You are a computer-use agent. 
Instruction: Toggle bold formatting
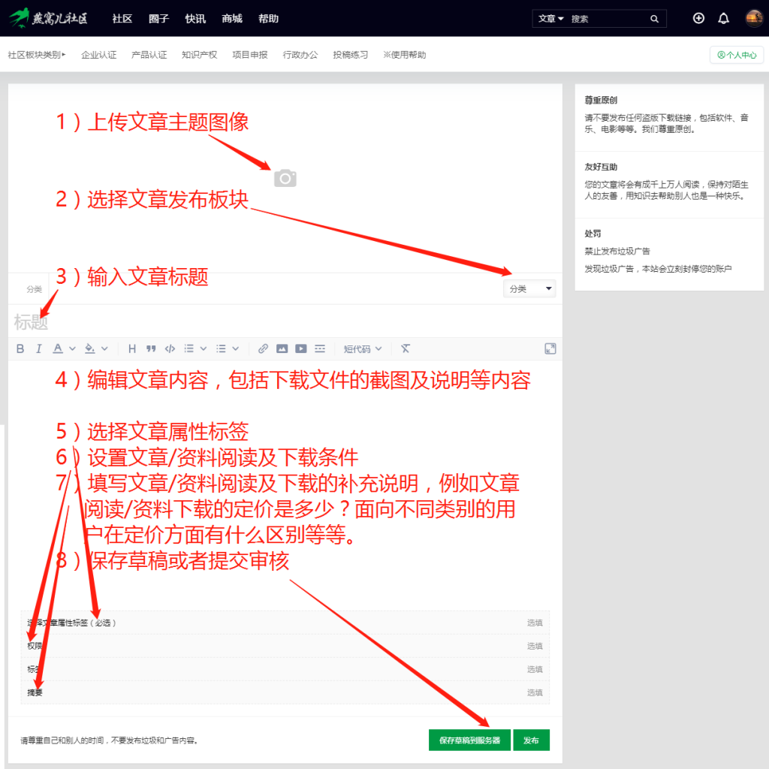[20, 348]
